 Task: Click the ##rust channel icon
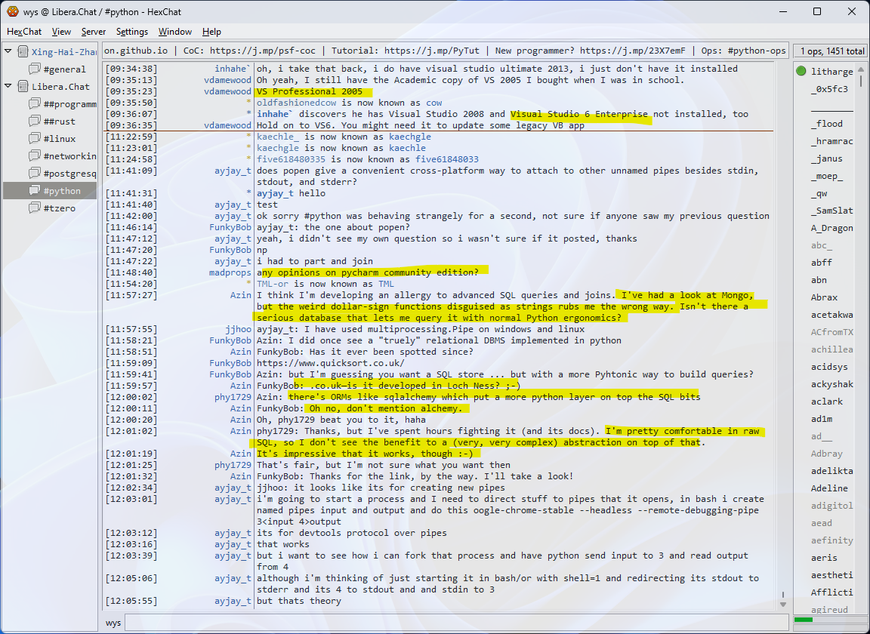(x=35, y=122)
